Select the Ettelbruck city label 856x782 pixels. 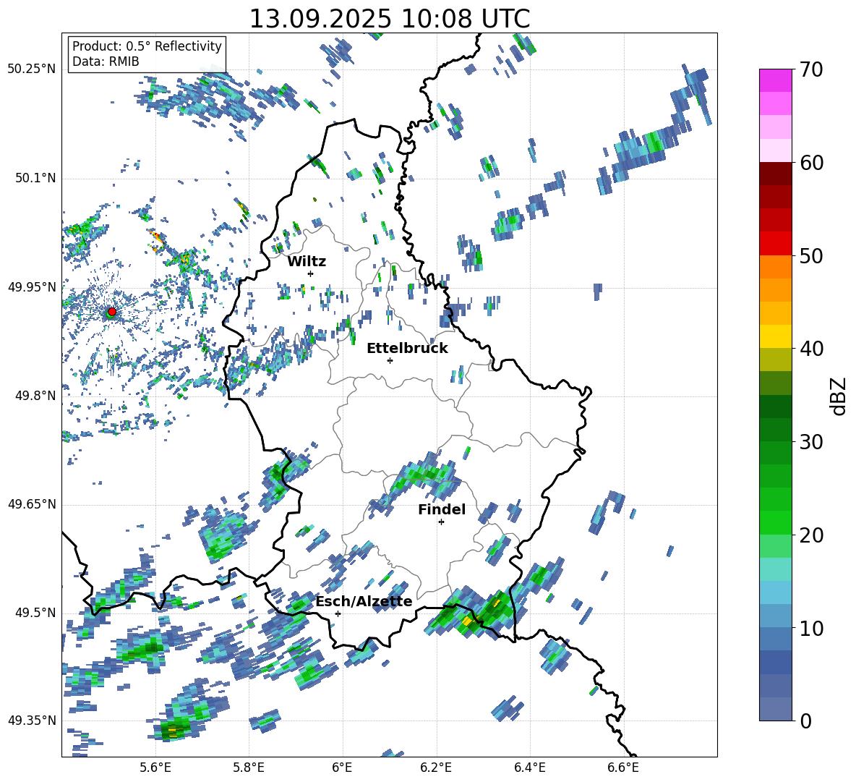click(x=407, y=349)
